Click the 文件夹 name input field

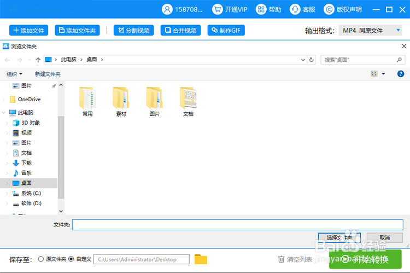point(237,225)
